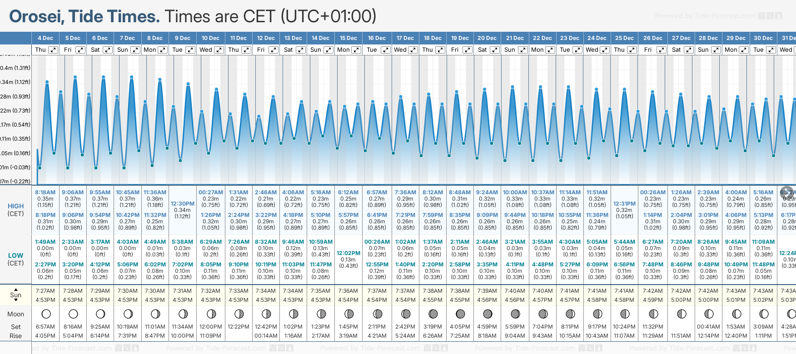Click the expand icon for Sat 6 Dec
Viewport: 796px width, 354px height.
[108, 50]
